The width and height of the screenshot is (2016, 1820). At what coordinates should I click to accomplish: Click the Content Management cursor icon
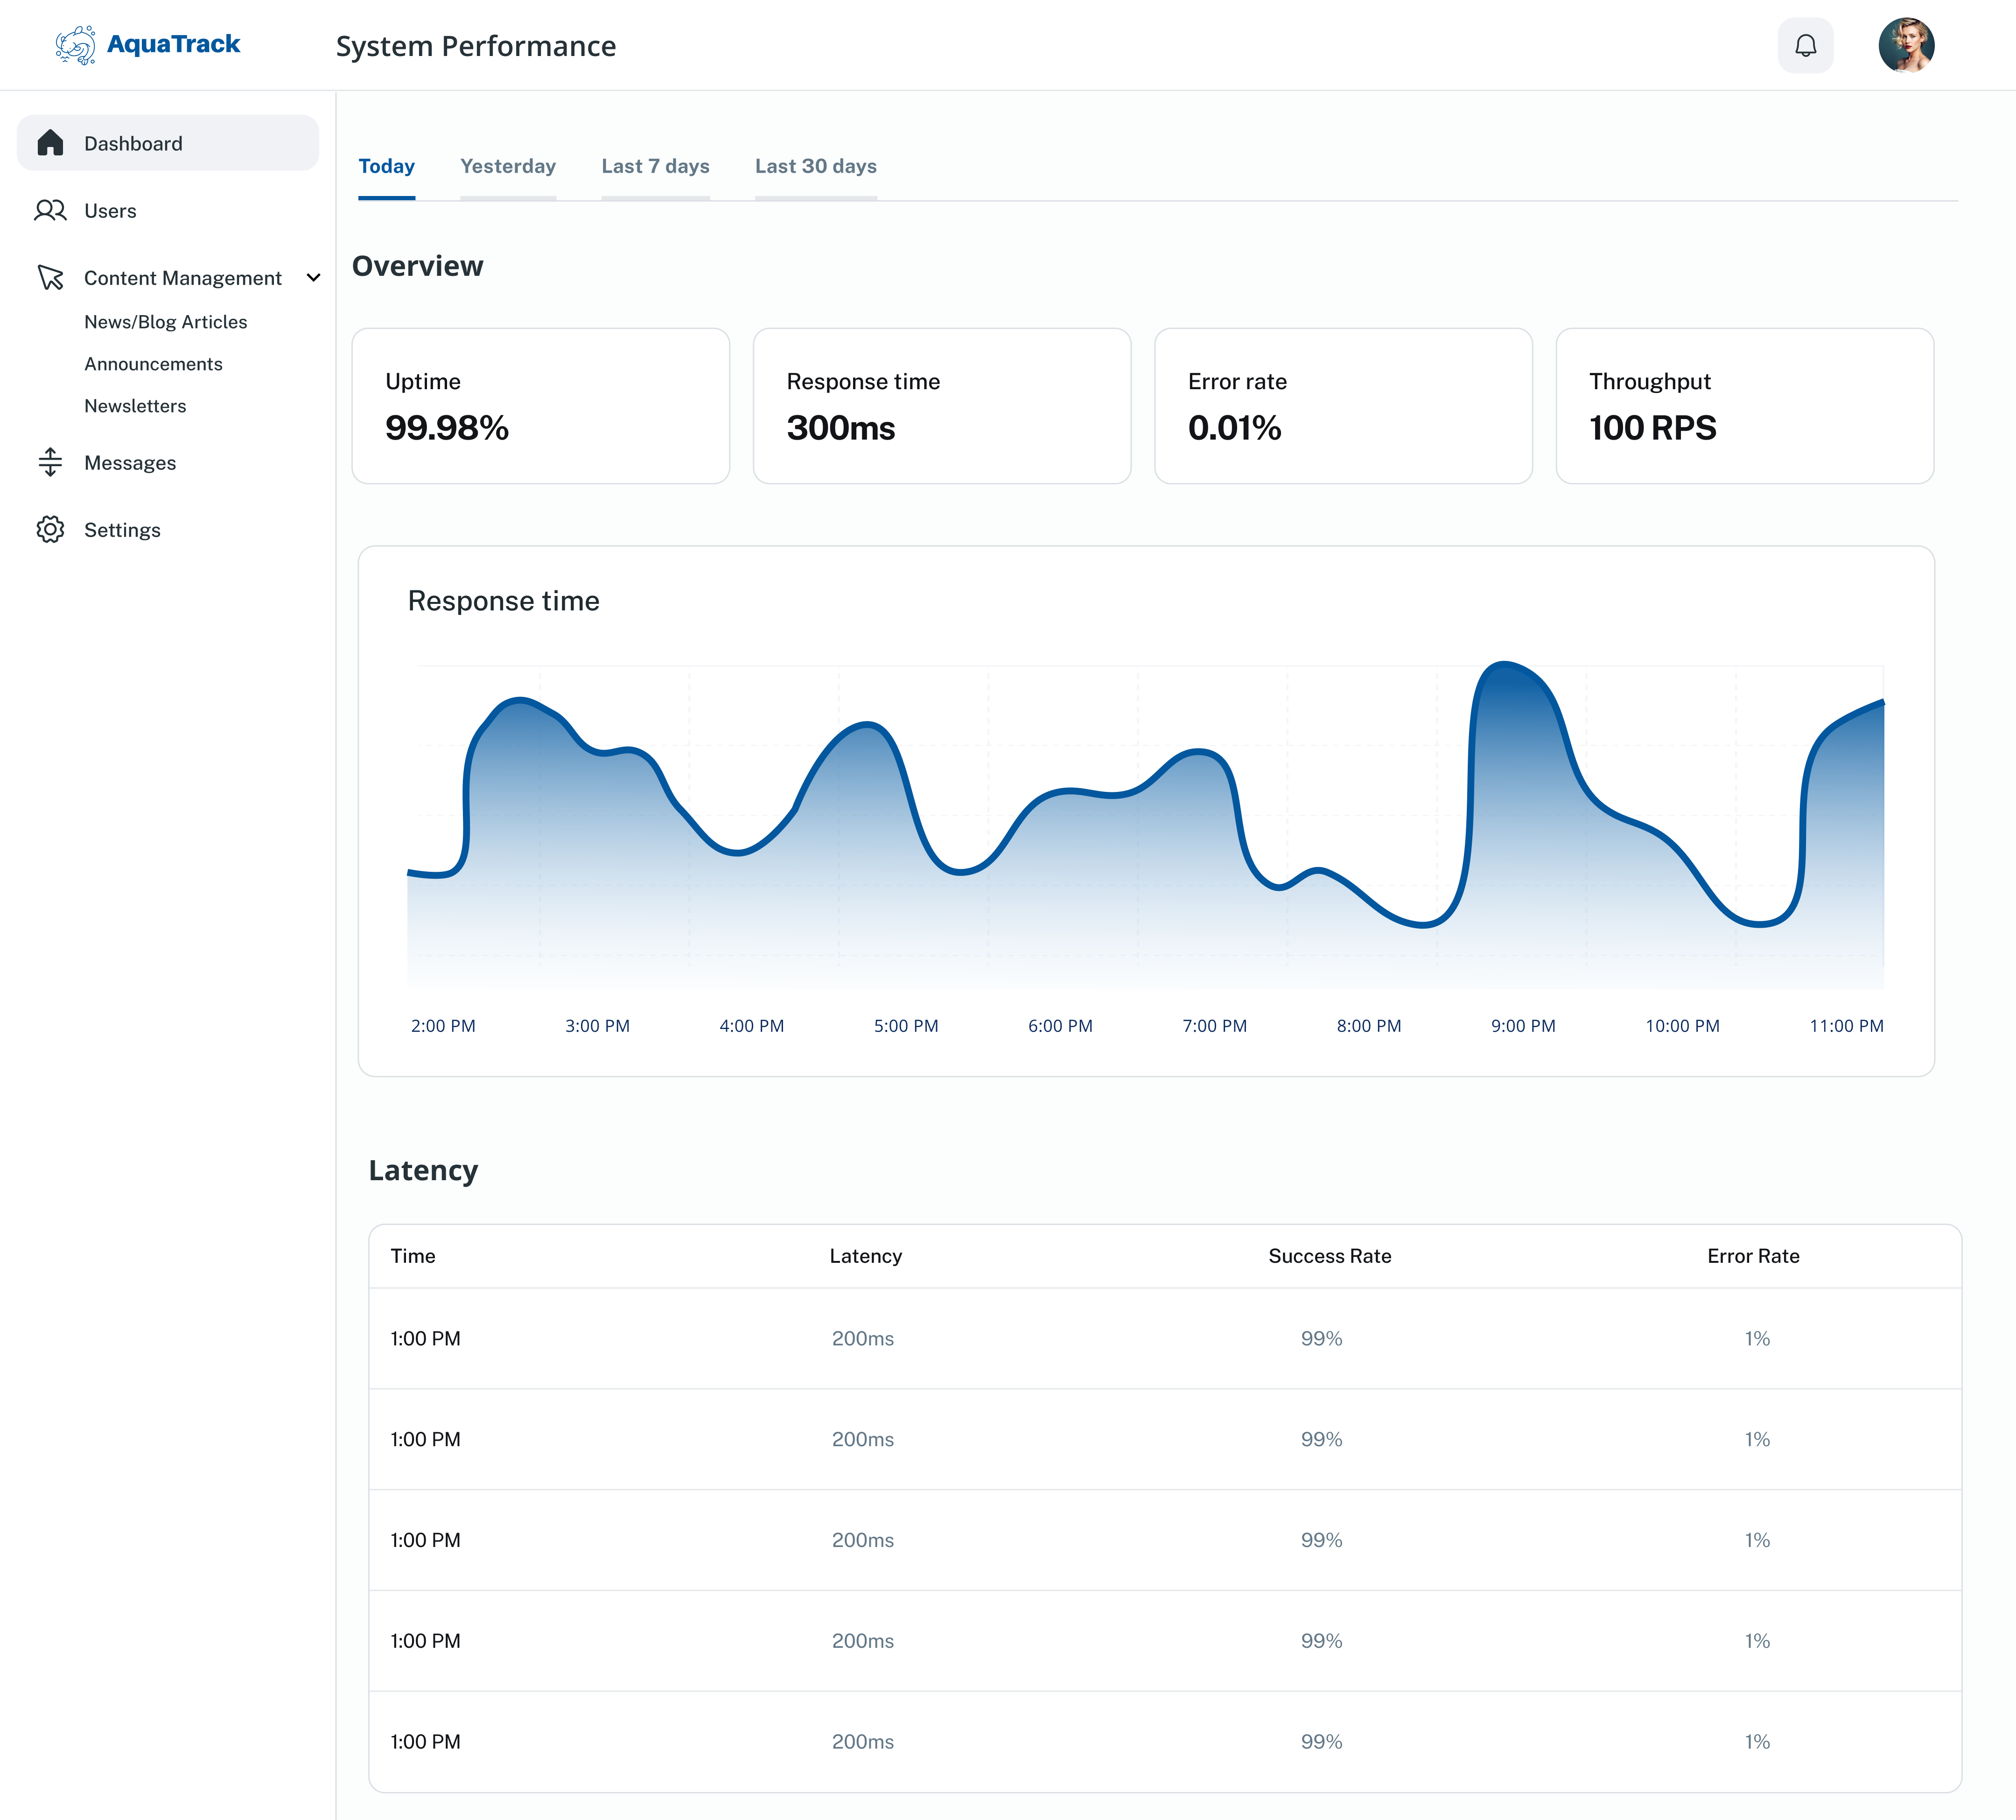tap(50, 277)
